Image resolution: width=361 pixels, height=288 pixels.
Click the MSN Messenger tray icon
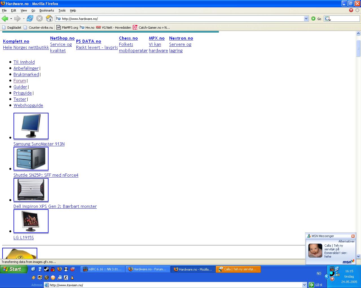click(x=337, y=274)
